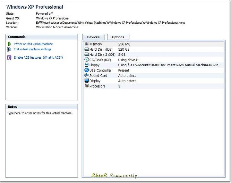The height and width of the screenshot is (183, 231).
Task: Click the Hard Disk (IDE) drive icon
Action: [87, 49]
